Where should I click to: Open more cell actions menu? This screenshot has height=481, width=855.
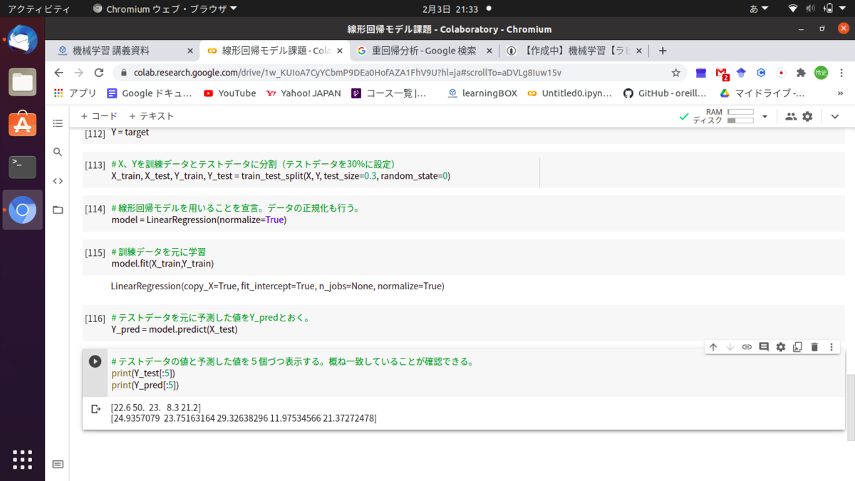coord(831,347)
